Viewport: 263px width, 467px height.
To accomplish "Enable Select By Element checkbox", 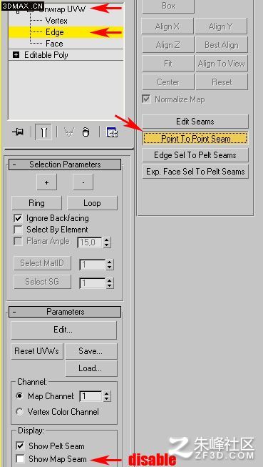I will pos(18,230).
